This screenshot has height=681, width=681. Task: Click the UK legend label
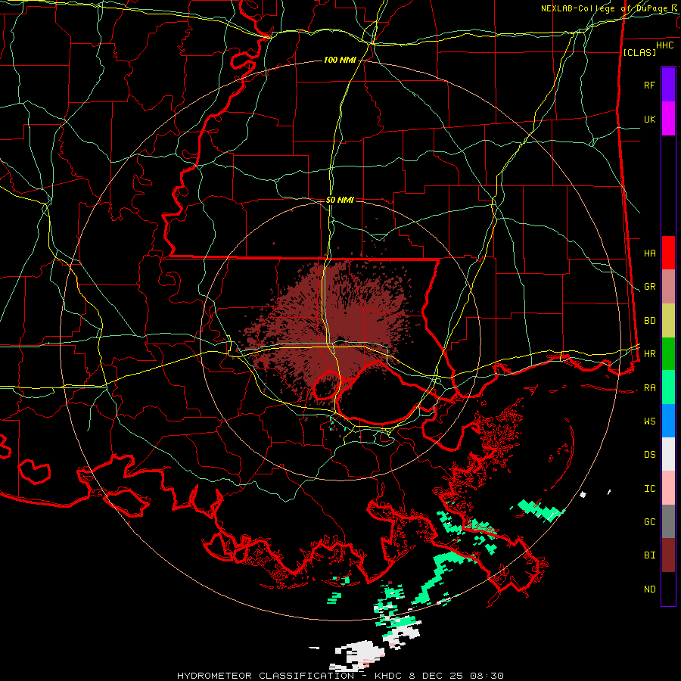(650, 119)
